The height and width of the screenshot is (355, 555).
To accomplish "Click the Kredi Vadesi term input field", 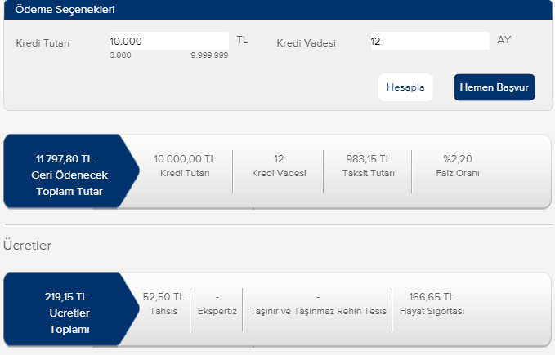I will [428, 41].
